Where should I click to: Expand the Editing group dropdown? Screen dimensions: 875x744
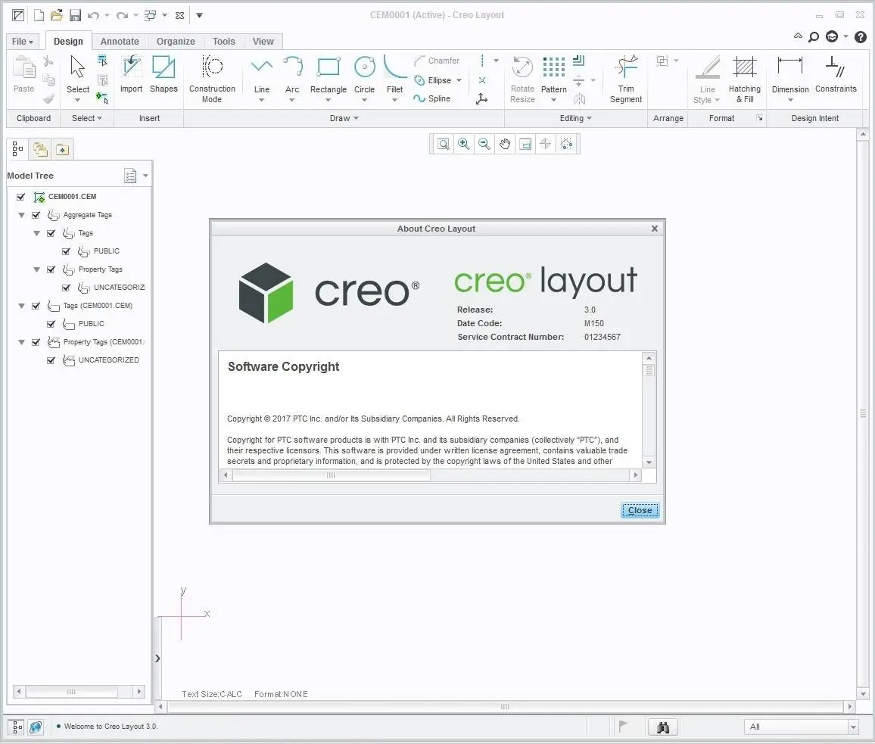(x=576, y=118)
